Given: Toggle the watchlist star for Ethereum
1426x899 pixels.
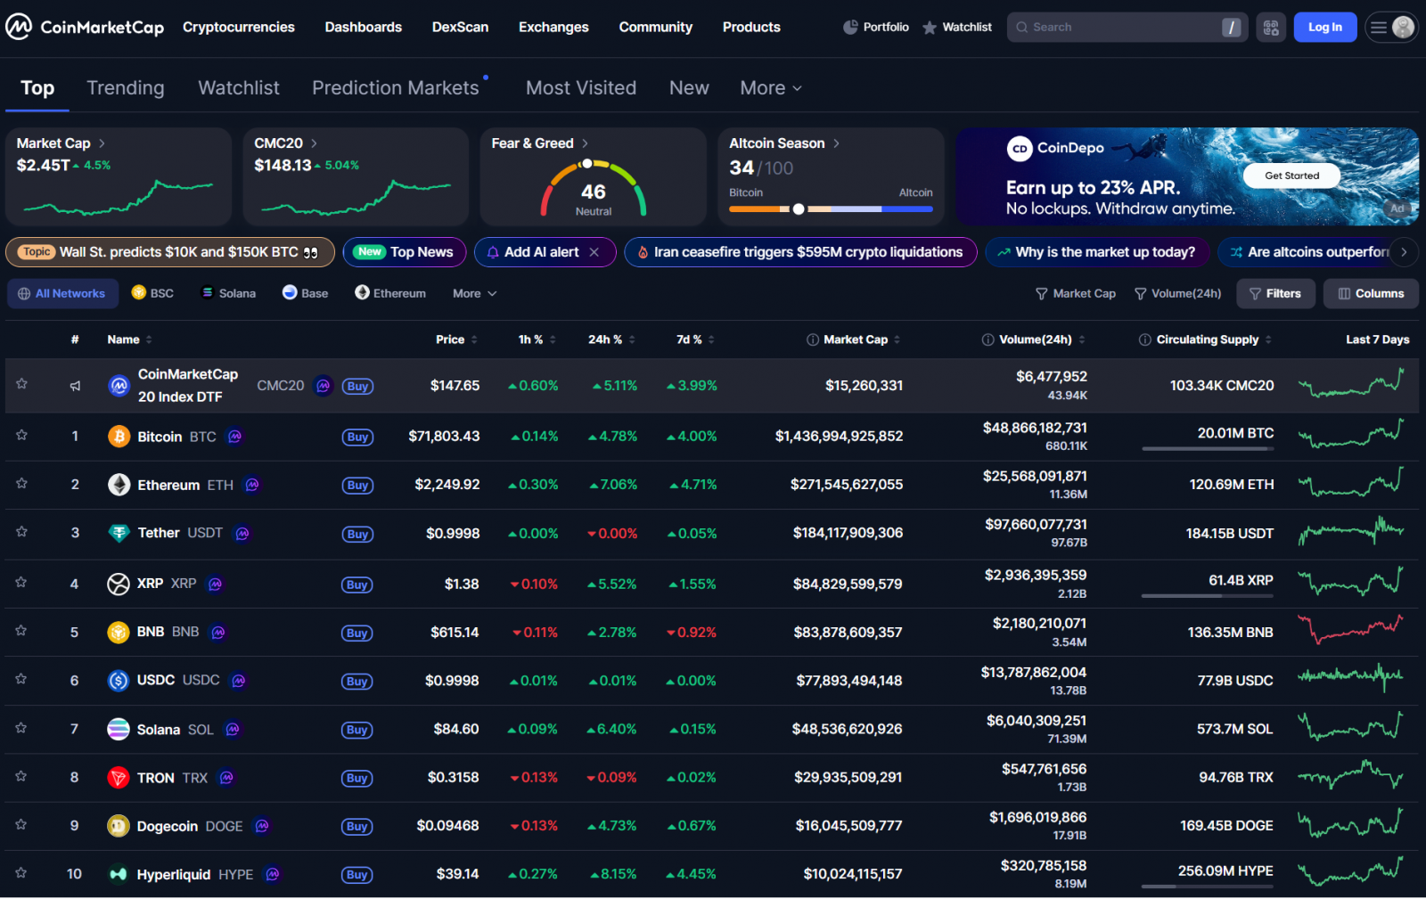Looking at the screenshot, I should (x=21, y=484).
